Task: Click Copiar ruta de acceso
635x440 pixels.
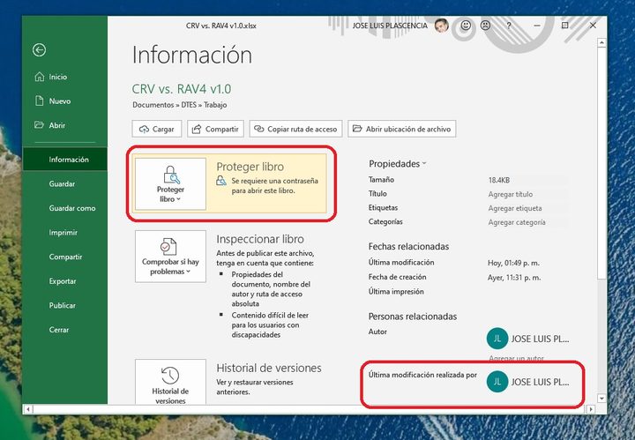Action: click(295, 129)
